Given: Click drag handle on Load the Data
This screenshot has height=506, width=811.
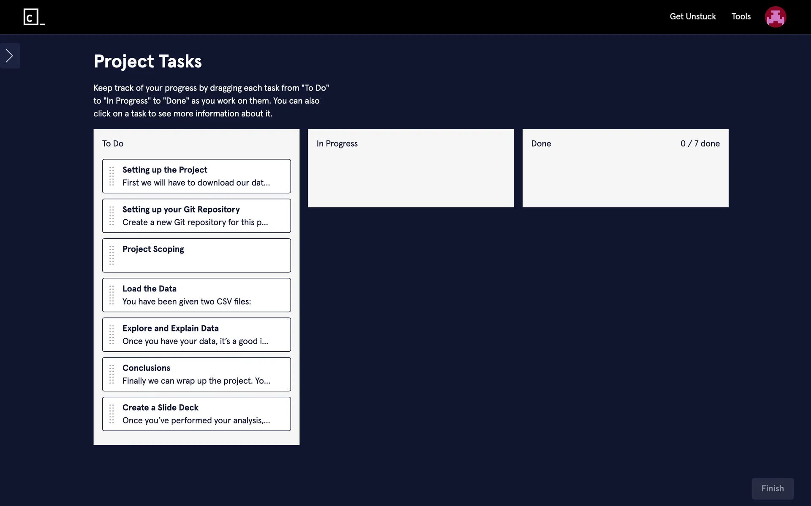Looking at the screenshot, I should coord(112,295).
